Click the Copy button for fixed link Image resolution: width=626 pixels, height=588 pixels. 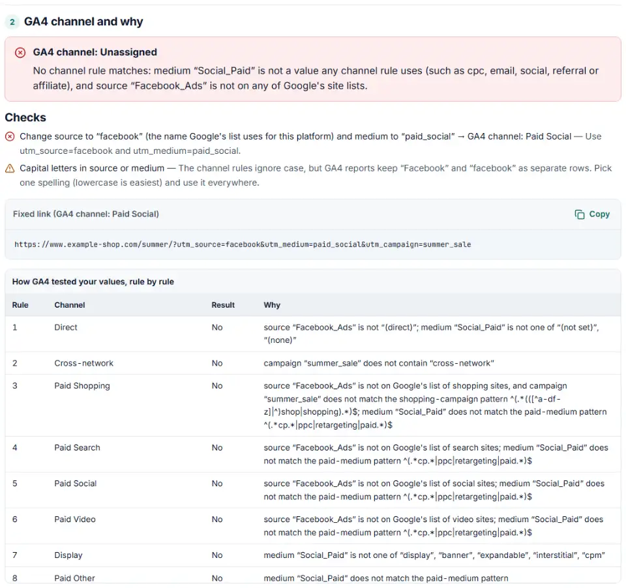[592, 214]
